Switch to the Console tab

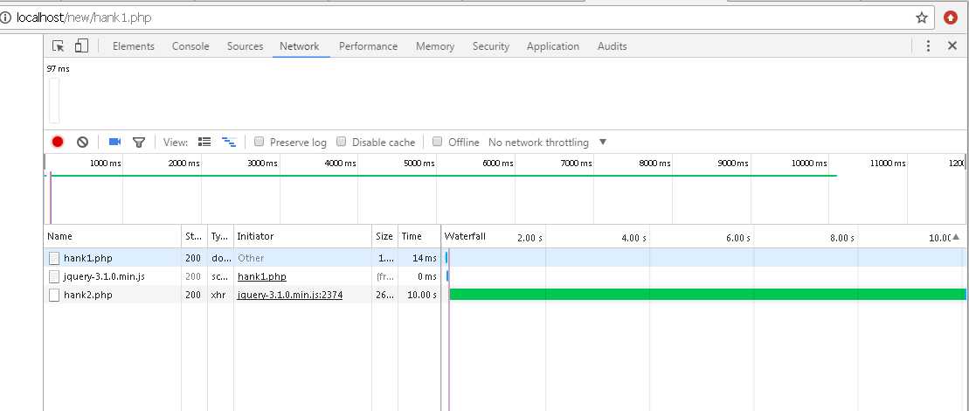pos(190,46)
